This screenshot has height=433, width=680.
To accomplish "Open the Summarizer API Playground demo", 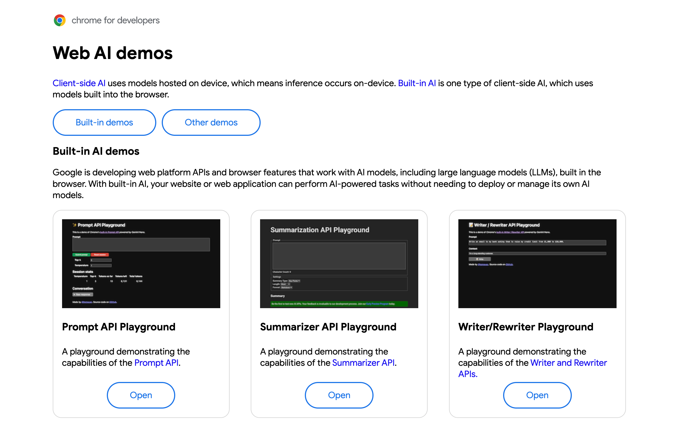I will click(339, 395).
